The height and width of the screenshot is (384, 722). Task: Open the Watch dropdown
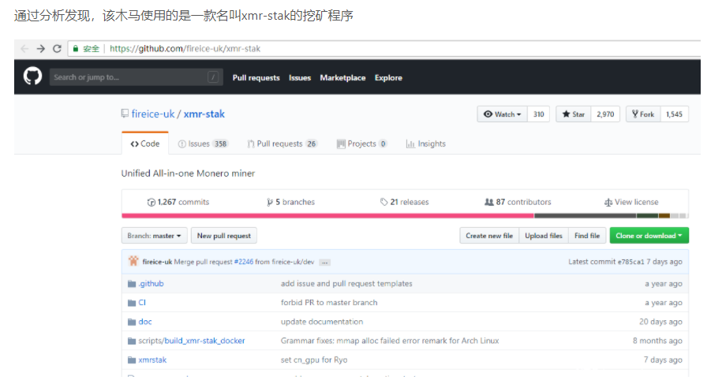click(x=503, y=114)
